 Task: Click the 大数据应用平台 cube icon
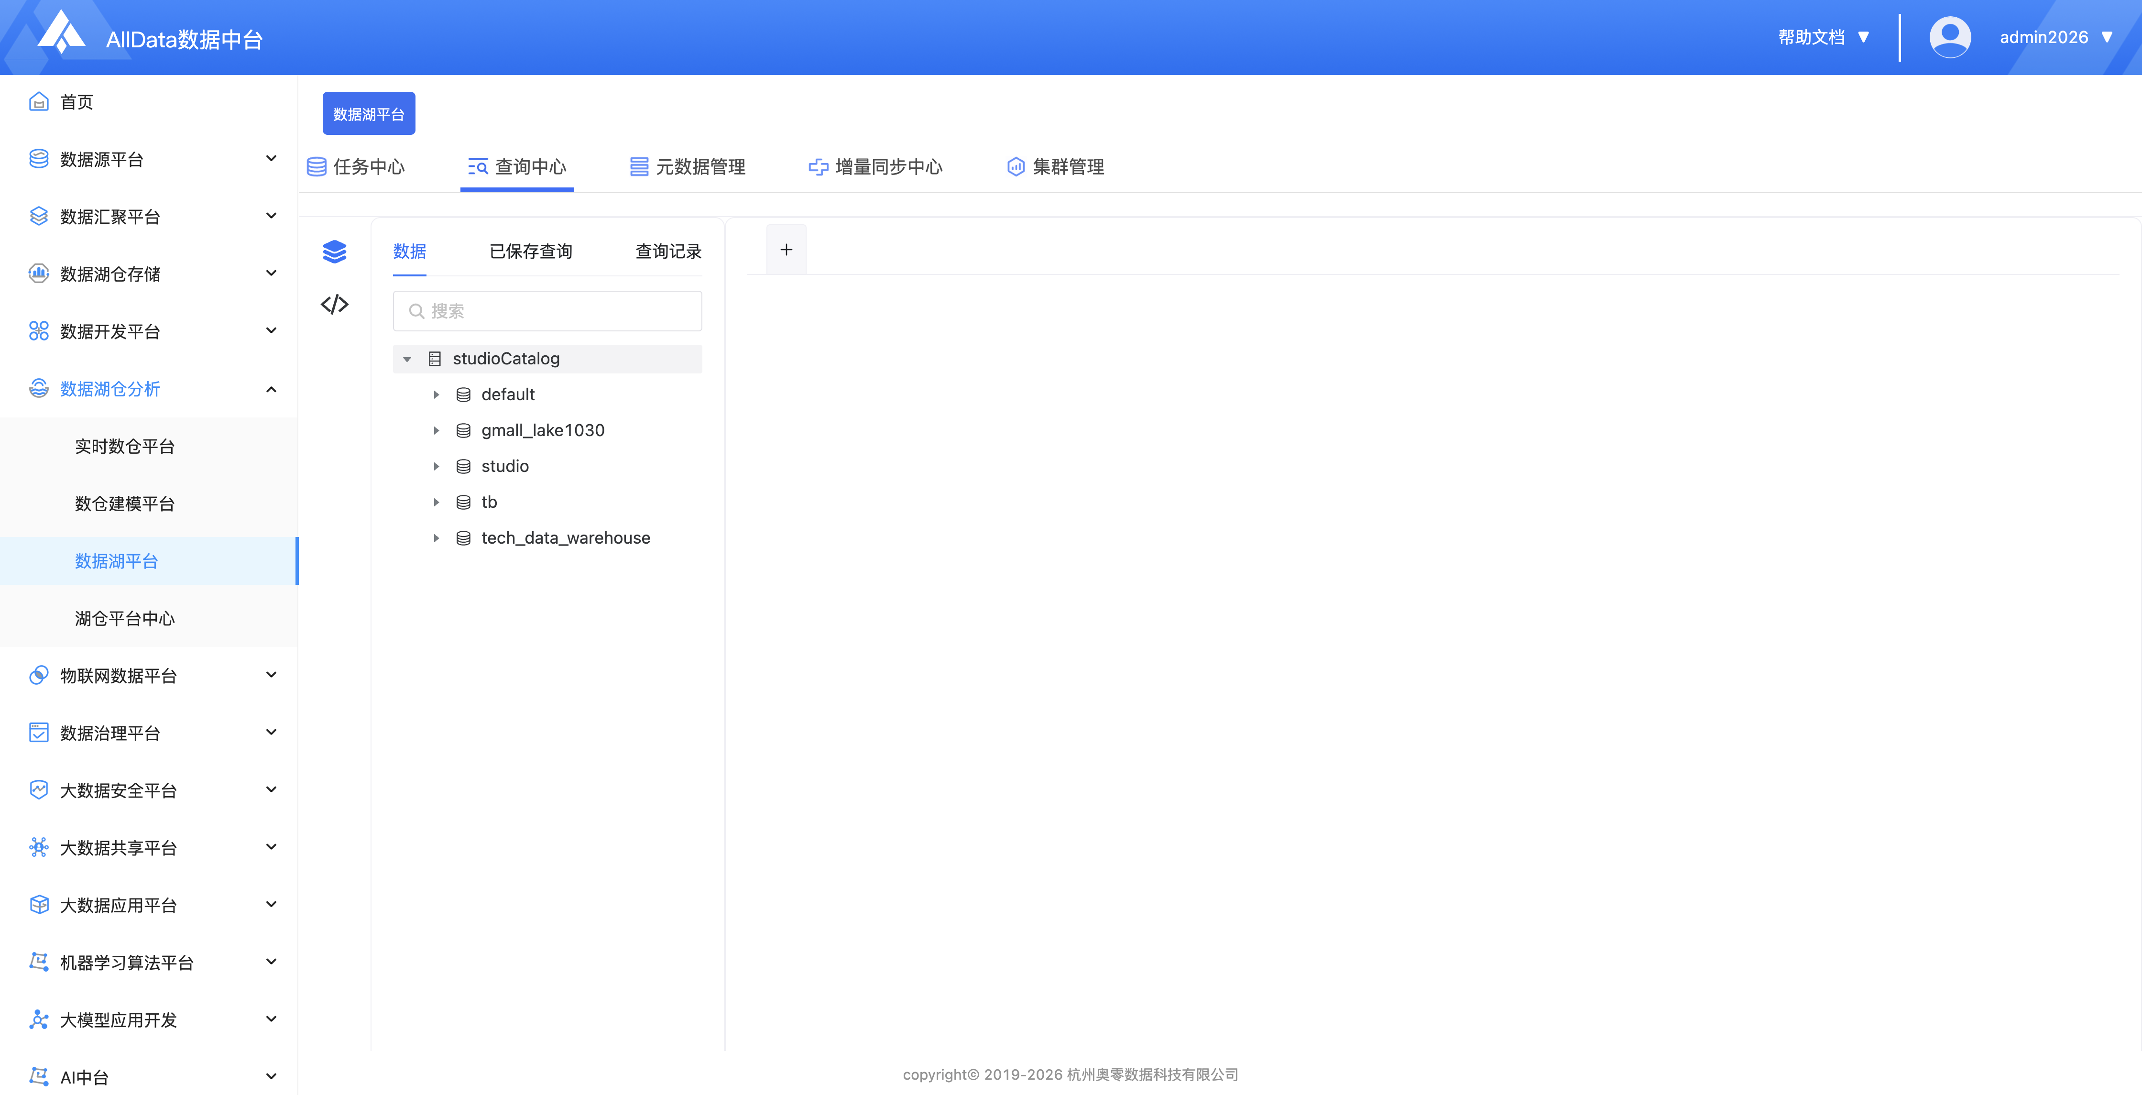[x=38, y=905]
